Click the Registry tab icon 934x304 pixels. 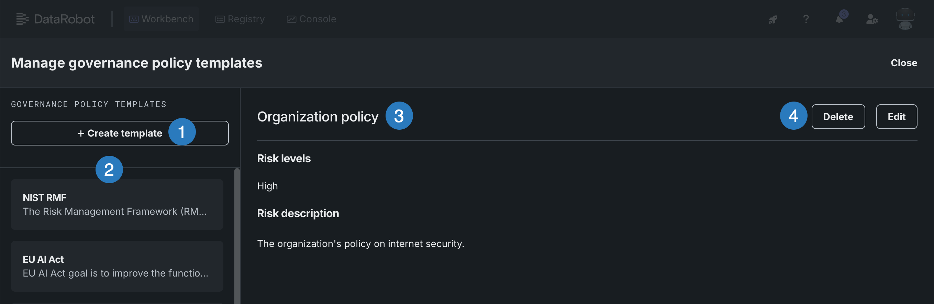pos(220,19)
